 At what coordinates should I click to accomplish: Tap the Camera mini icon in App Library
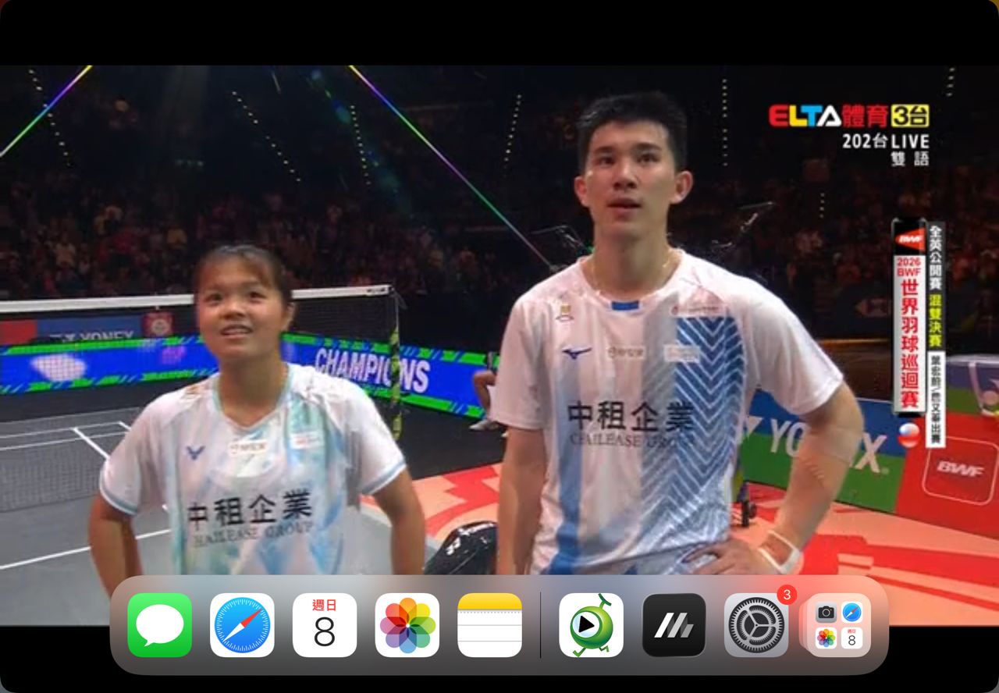(x=826, y=613)
